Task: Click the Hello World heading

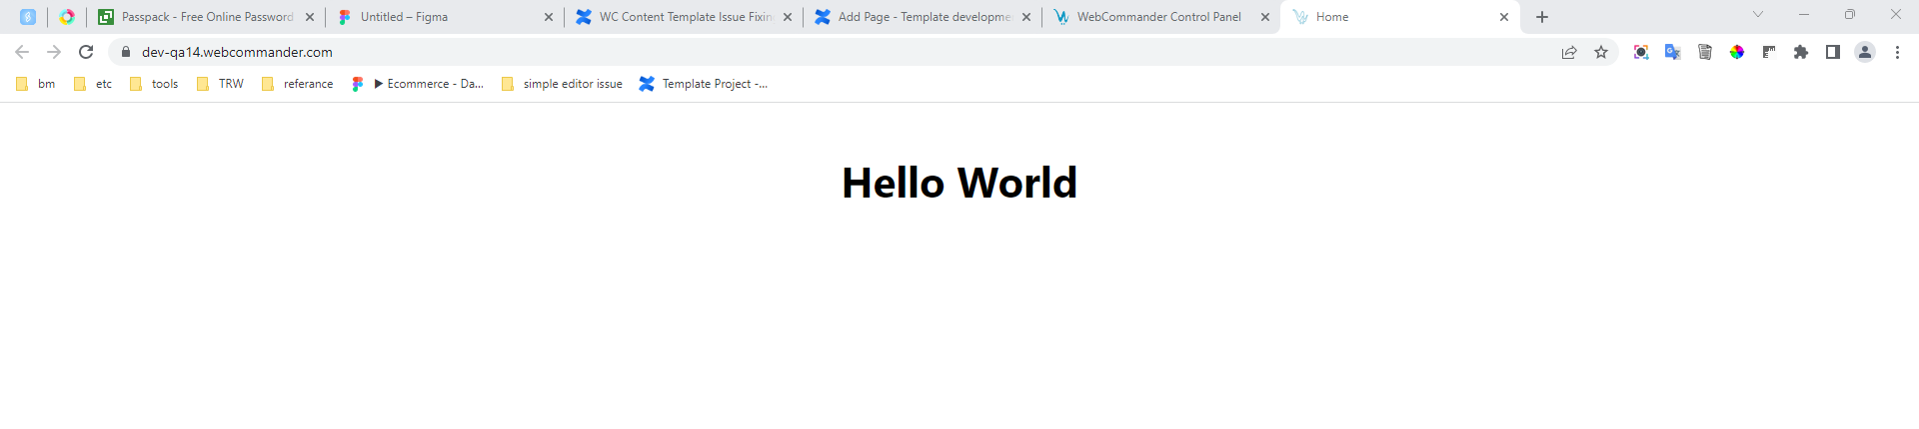Action: [x=959, y=183]
